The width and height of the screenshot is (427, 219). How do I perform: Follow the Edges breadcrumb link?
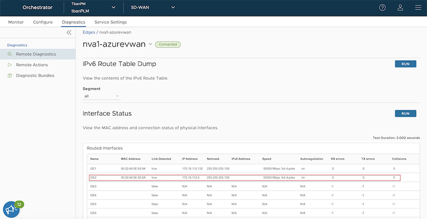pyautogui.click(x=89, y=32)
